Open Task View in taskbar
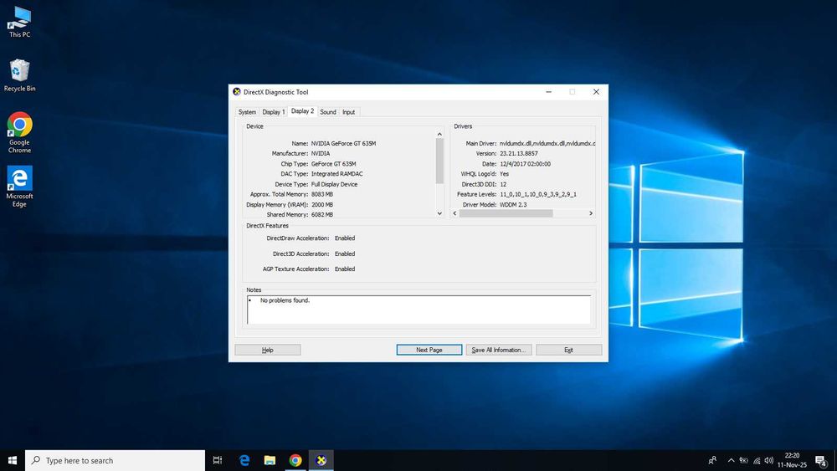 click(218, 460)
